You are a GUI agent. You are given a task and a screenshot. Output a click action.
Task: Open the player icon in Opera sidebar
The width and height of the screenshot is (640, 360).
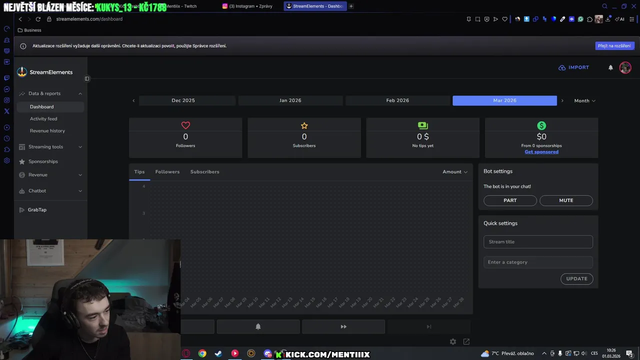pos(6,127)
